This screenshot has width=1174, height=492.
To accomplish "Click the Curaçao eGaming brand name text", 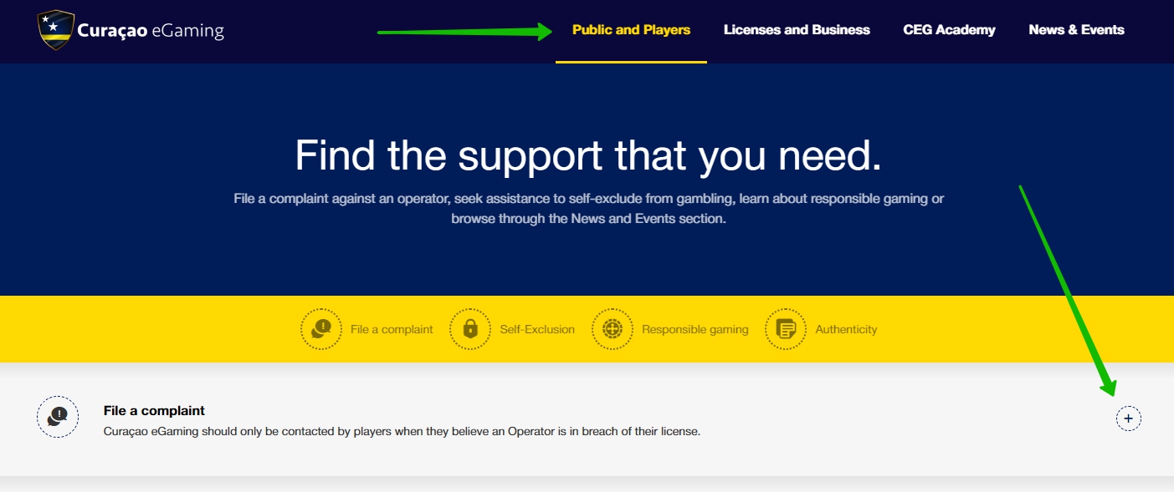I will click(x=151, y=31).
